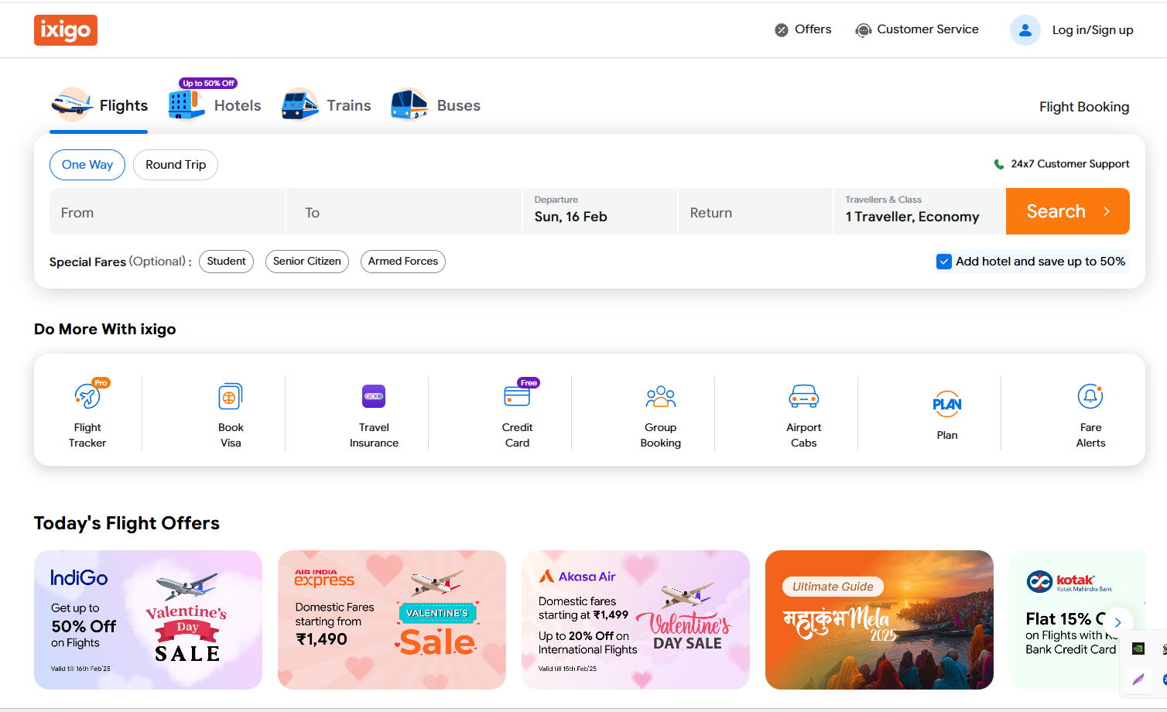This screenshot has width=1167, height=712.
Task: Click the phone icon beside 24x7 Customer Support
Action: [999, 164]
